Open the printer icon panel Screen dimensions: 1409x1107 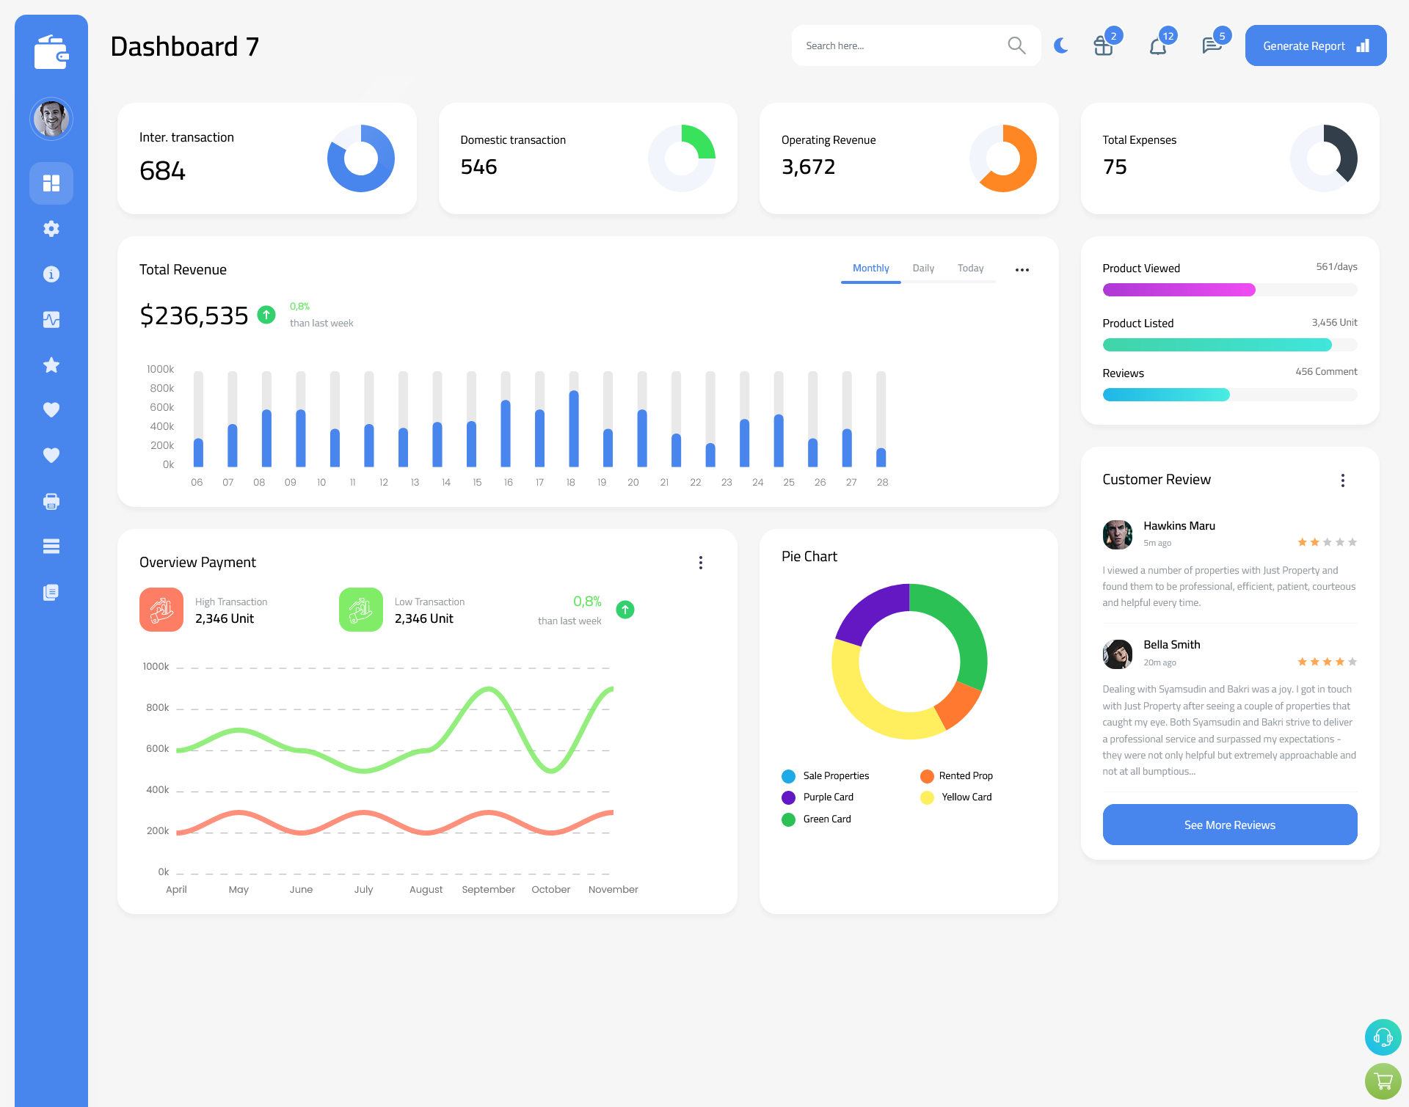pyautogui.click(x=51, y=501)
